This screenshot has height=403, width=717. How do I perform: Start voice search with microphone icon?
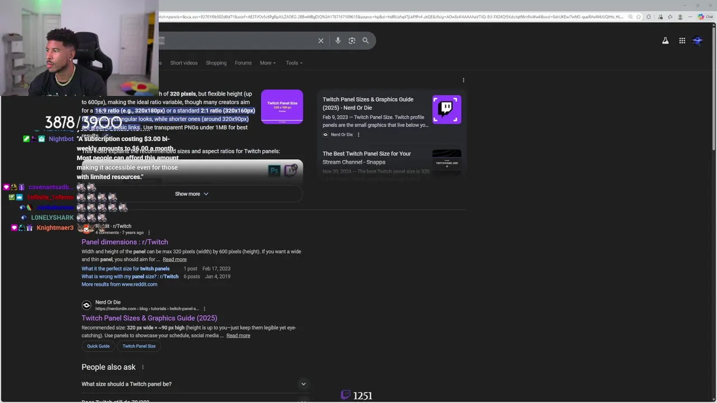click(338, 40)
